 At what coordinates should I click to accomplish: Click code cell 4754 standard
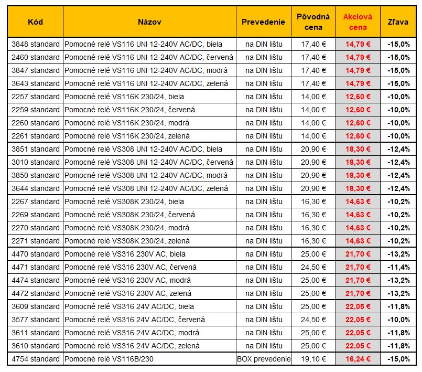(x=36, y=359)
